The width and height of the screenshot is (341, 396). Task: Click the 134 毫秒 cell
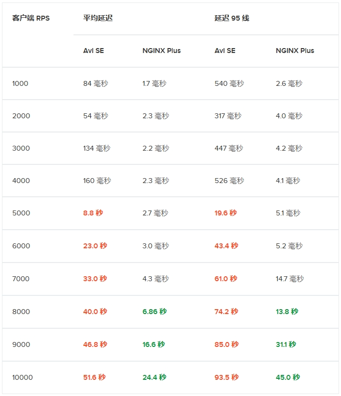coord(97,148)
